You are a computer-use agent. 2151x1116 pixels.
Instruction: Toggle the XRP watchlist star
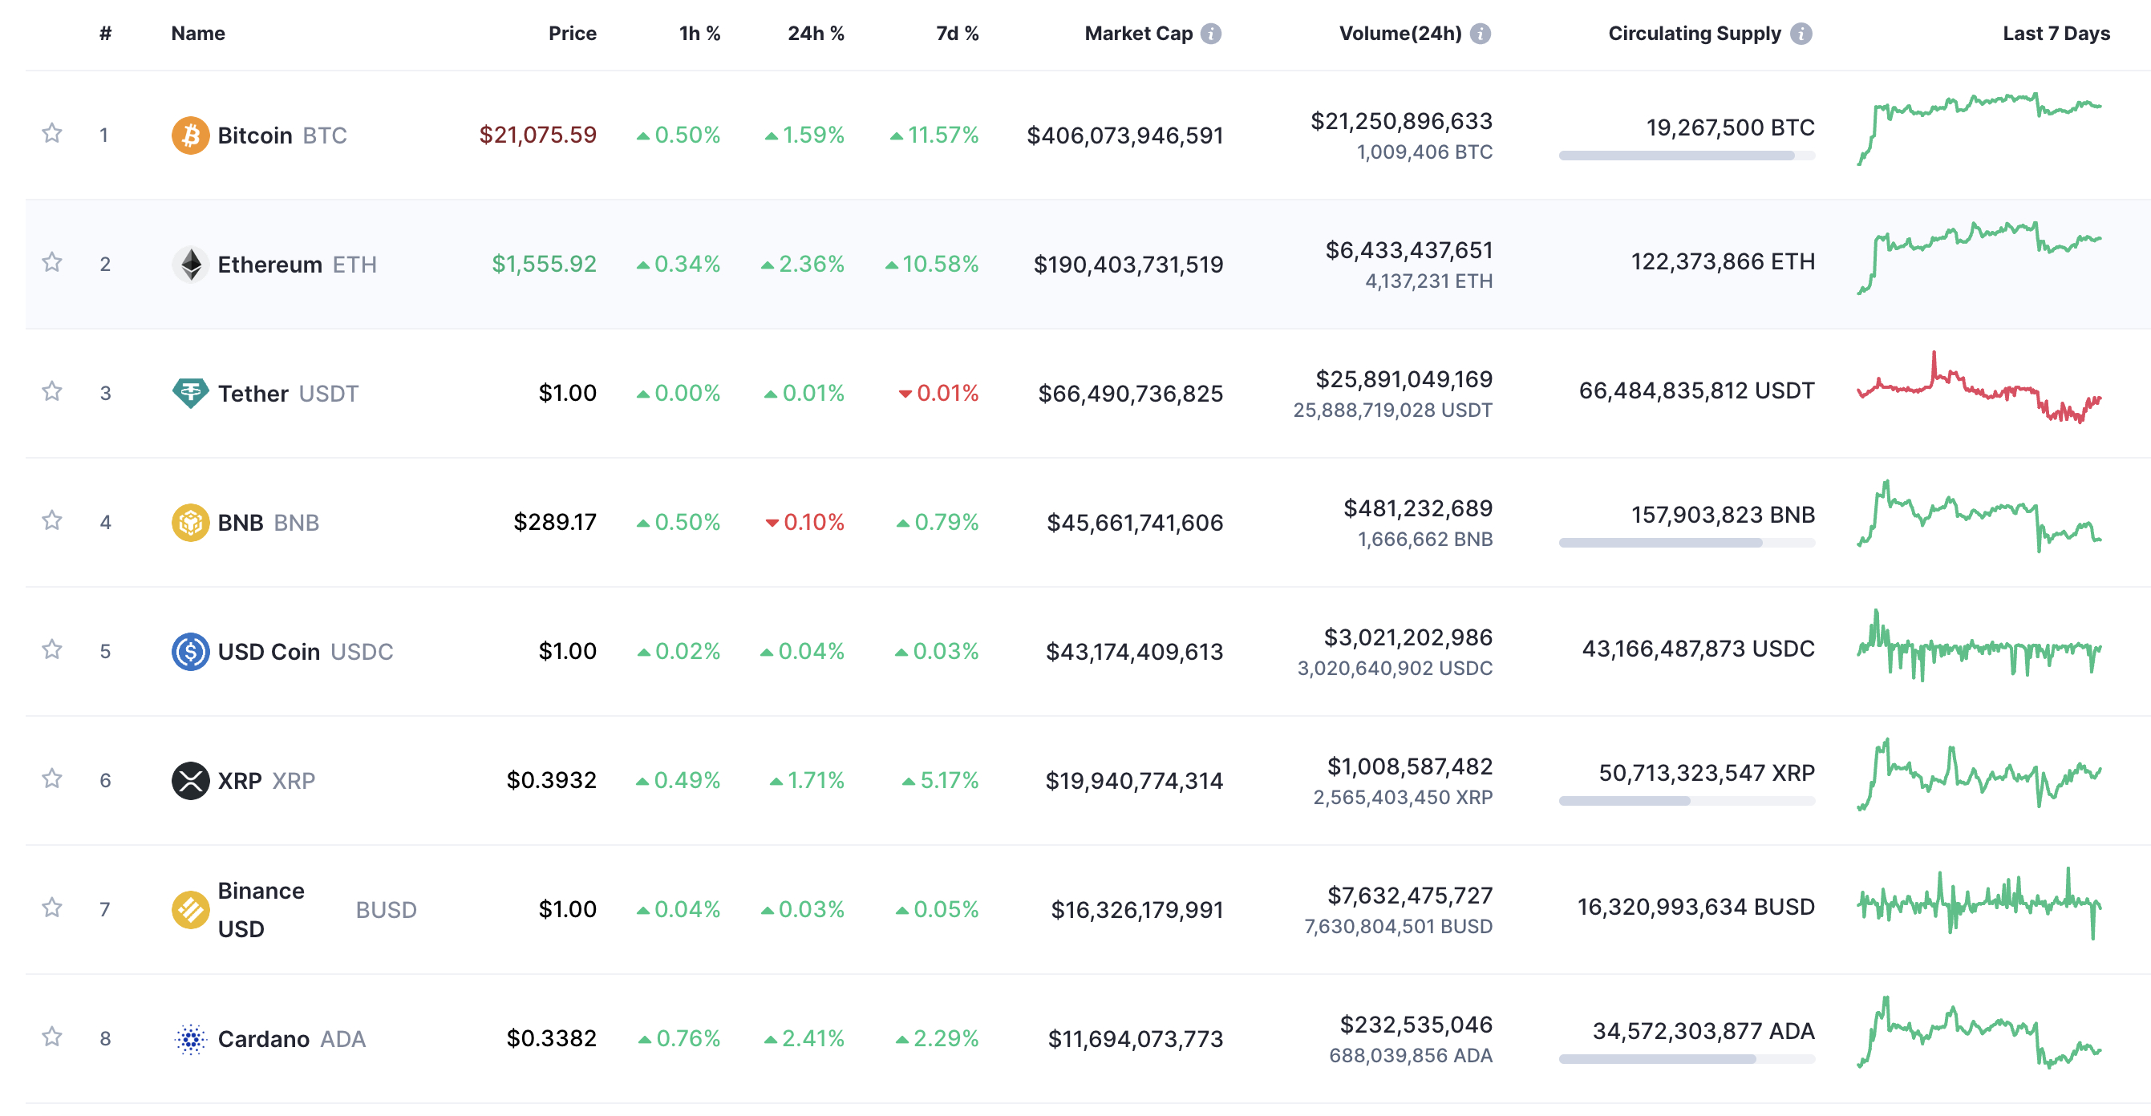coord(52,778)
